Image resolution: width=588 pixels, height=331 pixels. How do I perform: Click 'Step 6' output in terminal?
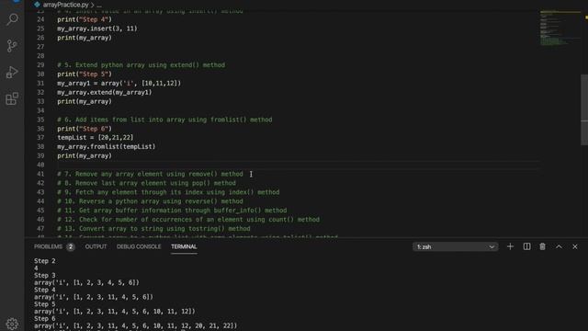click(x=45, y=319)
